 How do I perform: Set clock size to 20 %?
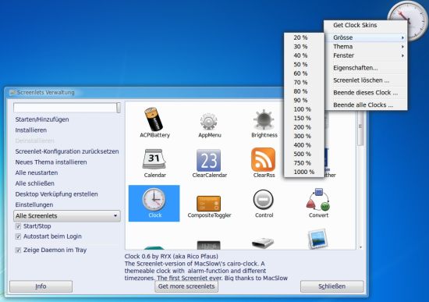304,37
